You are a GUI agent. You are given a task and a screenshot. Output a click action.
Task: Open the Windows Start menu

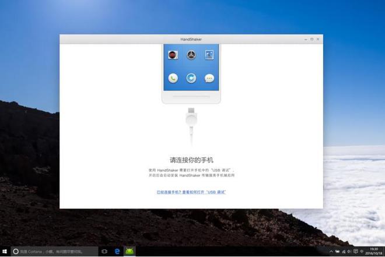5,251
